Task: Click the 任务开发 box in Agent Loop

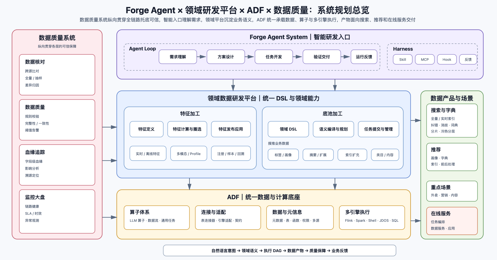Action: click(274, 57)
